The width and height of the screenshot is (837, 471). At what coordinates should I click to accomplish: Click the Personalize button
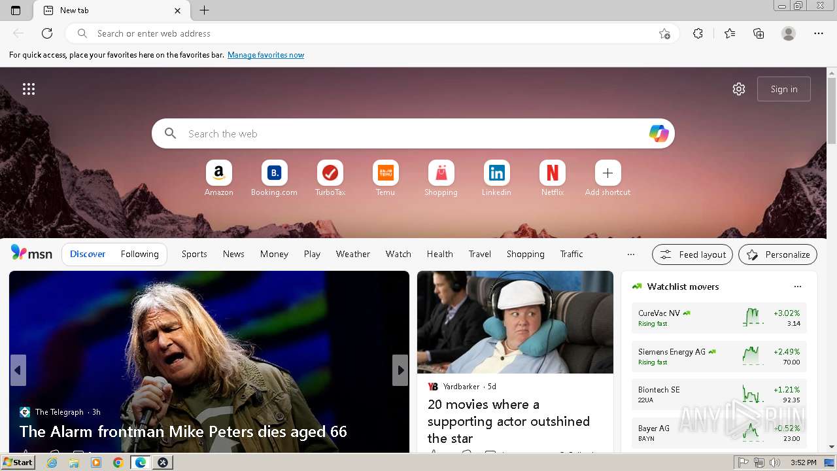(x=777, y=254)
